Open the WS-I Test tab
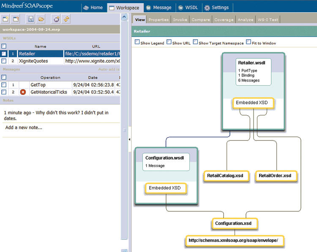Viewport: 317px width, 252px height. pyautogui.click(x=268, y=19)
